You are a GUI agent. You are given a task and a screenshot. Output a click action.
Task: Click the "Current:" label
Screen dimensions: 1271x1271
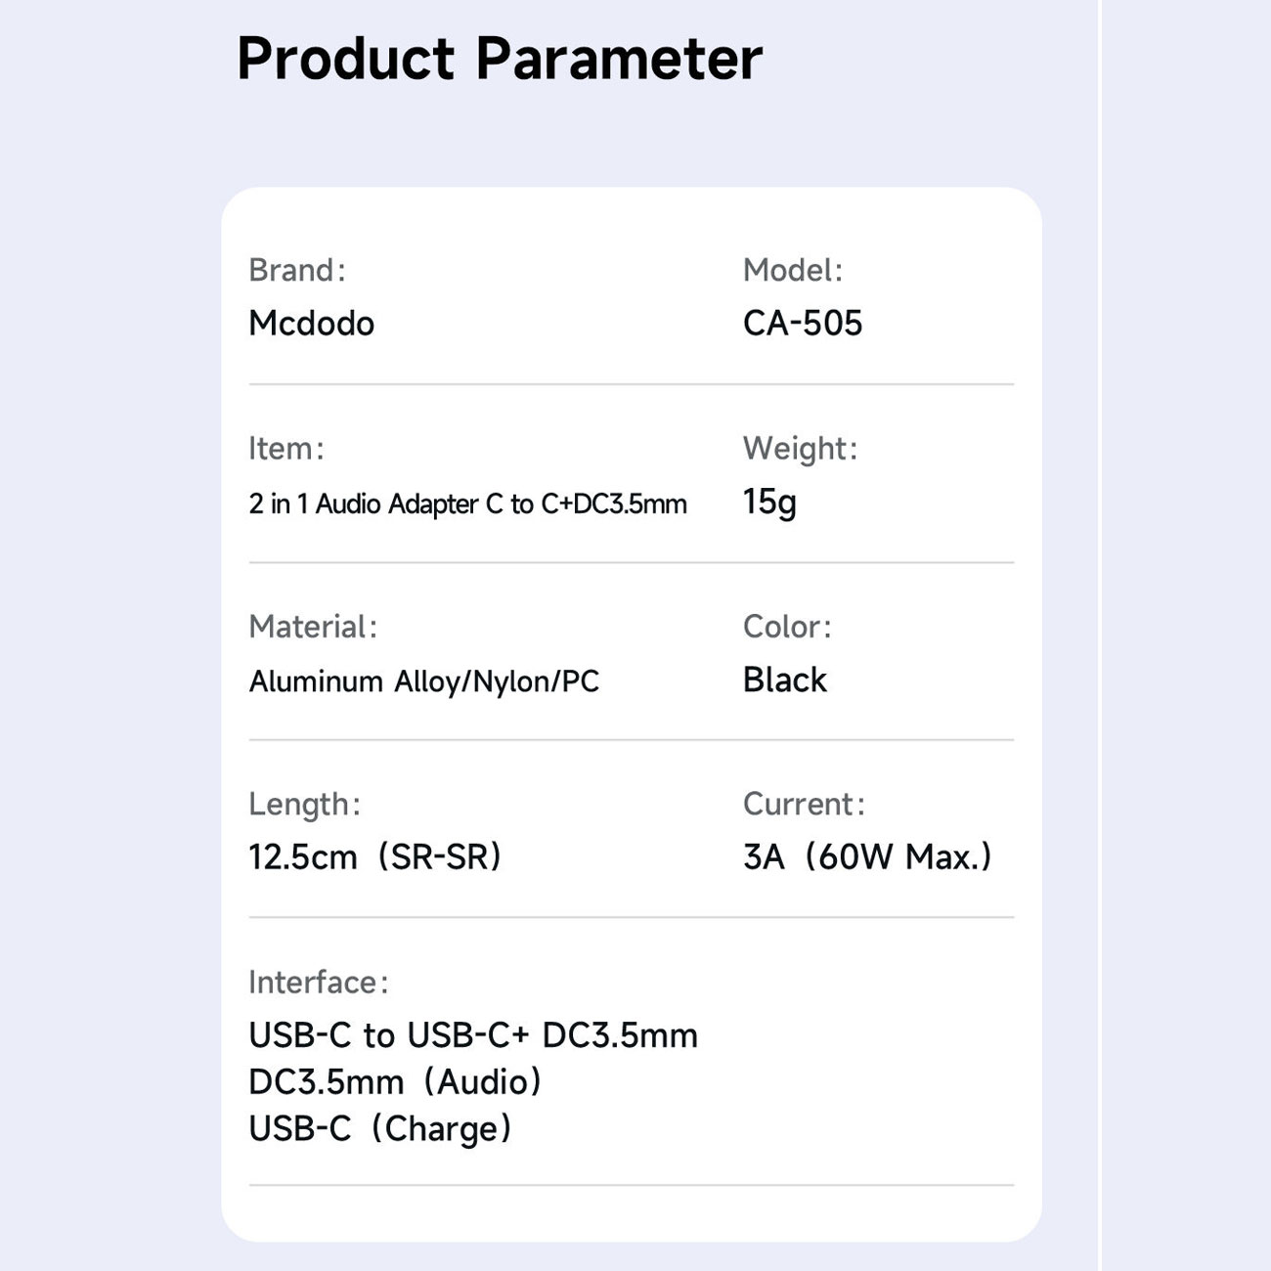pos(804,804)
